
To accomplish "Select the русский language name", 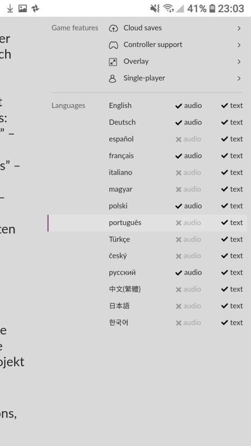I will click(122, 273).
